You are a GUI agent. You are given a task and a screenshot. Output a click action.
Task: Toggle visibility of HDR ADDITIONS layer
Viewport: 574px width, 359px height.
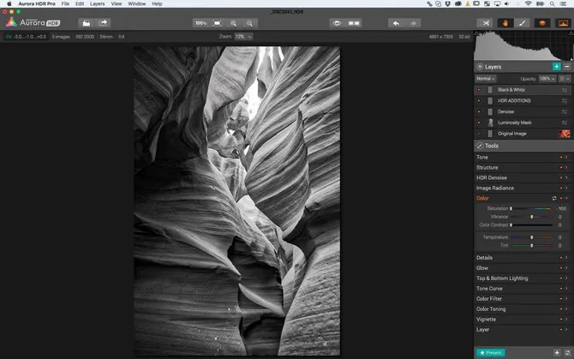tap(479, 100)
